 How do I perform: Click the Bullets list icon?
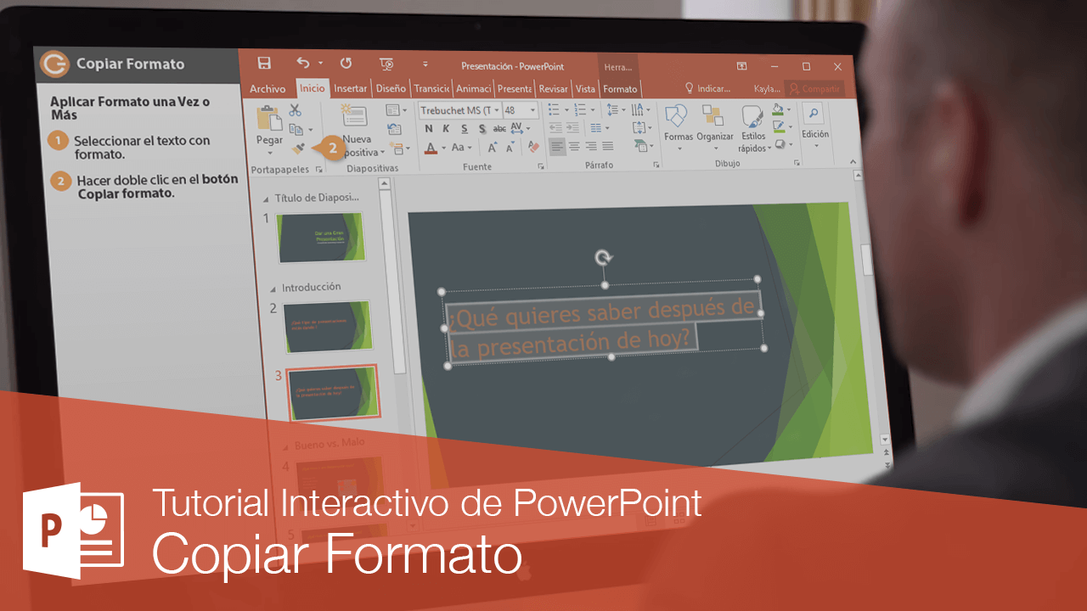554,109
